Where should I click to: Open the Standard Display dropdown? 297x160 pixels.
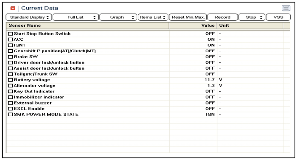(x=29, y=17)
